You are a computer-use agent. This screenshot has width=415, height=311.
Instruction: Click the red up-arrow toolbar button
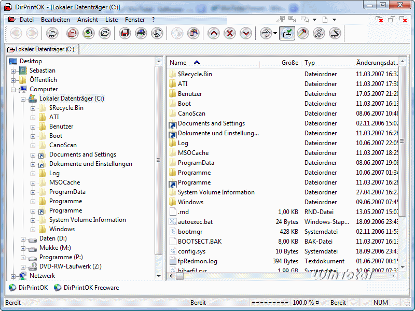point(214,33)
